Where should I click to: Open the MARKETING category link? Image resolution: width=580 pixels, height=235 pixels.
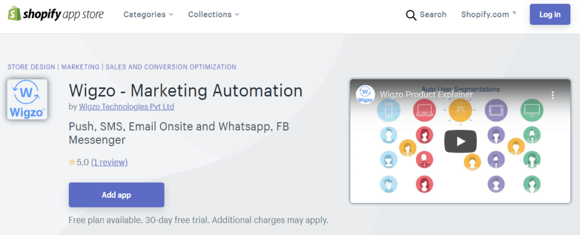point(80,67)
